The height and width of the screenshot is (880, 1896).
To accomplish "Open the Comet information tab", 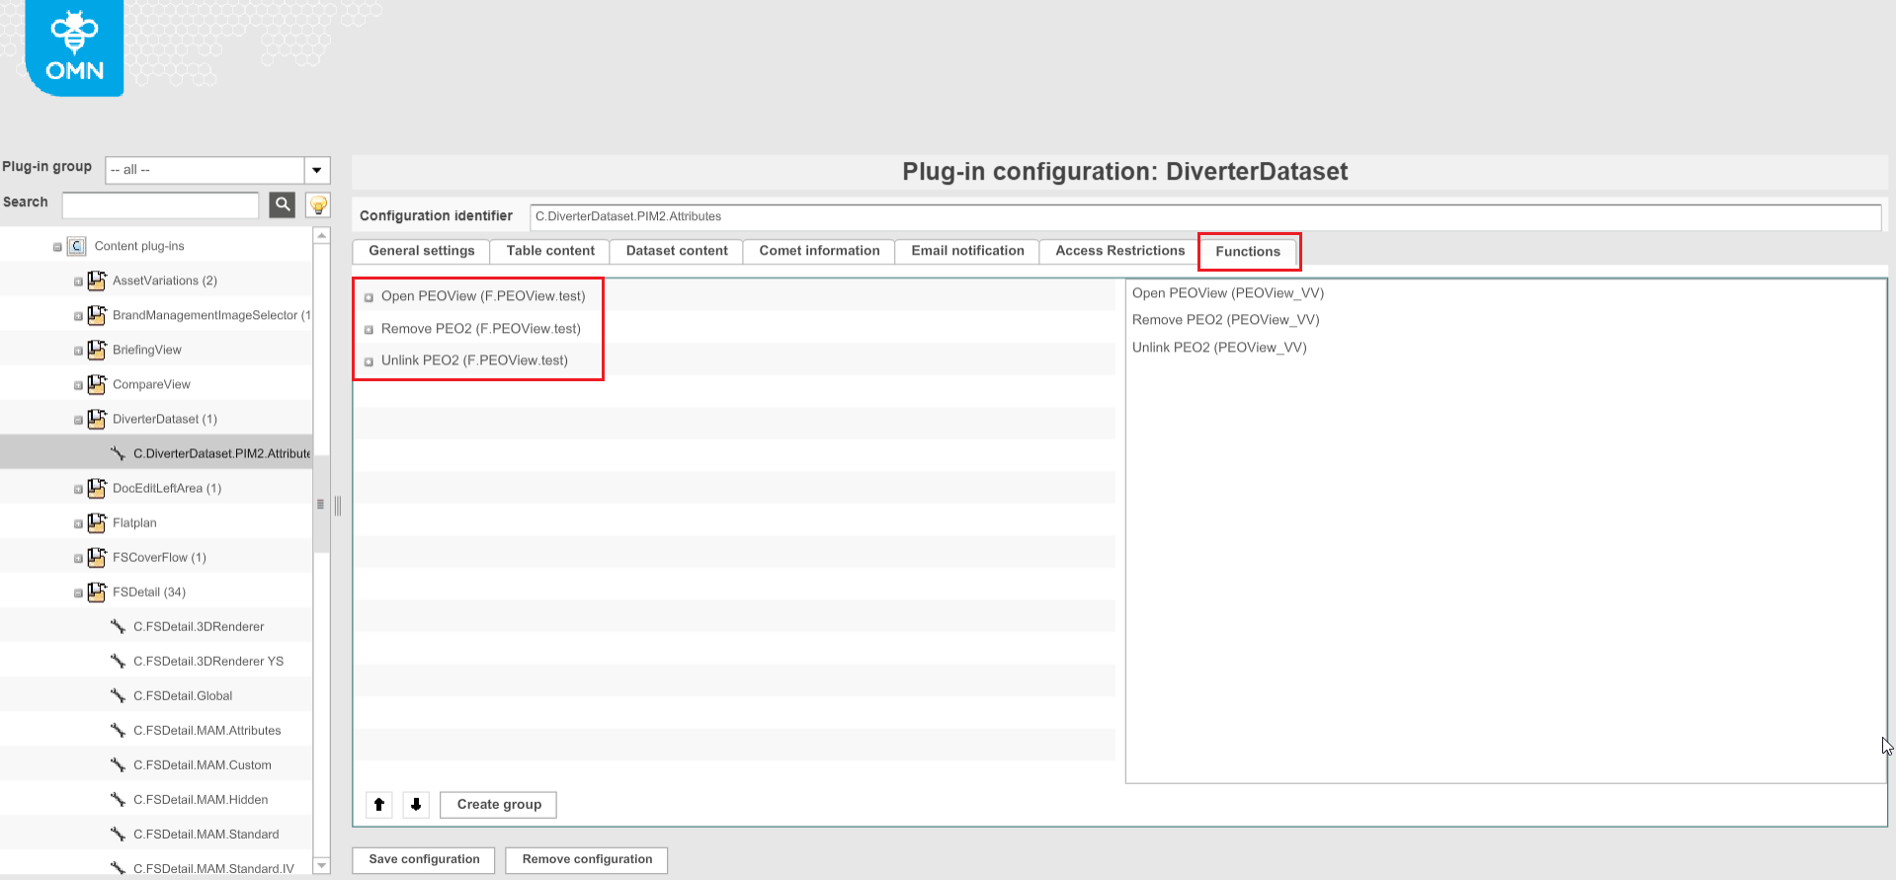I will (819, 251).
